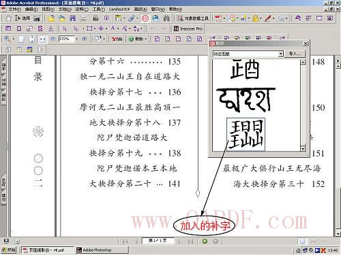Click the Save floppy disk icon

(73, 18)
